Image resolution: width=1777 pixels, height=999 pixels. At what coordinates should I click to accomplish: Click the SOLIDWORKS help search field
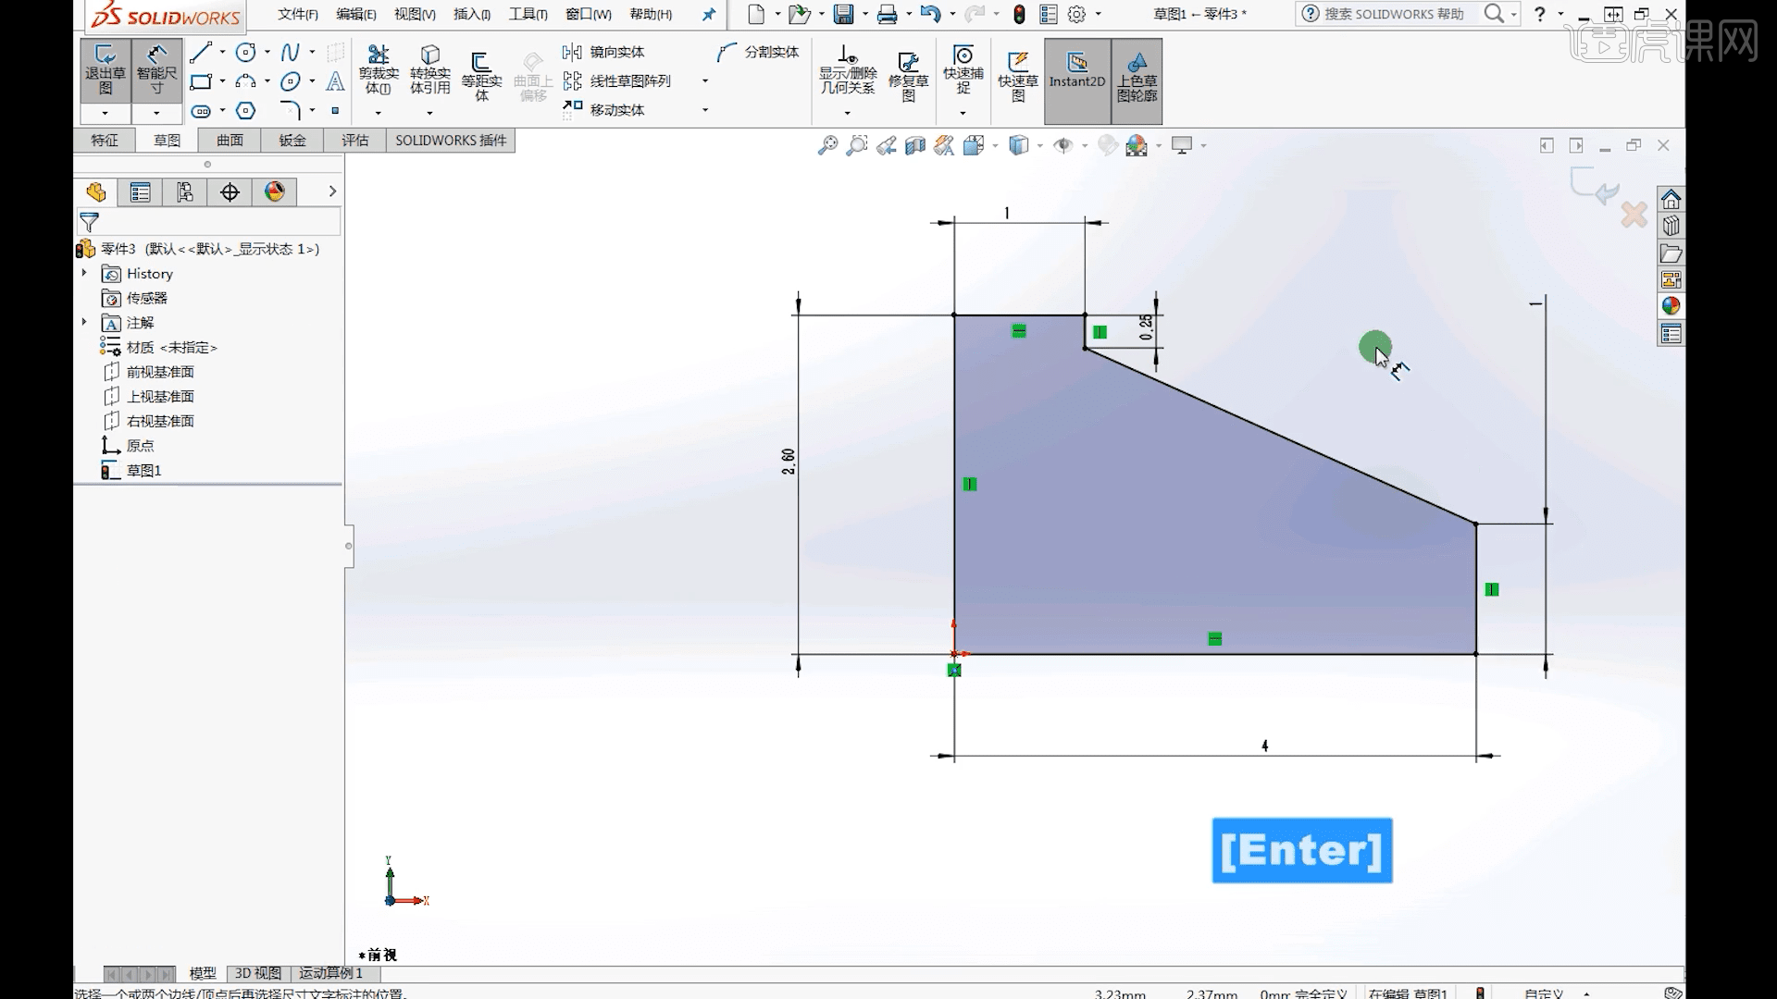tap(1398, 14)
